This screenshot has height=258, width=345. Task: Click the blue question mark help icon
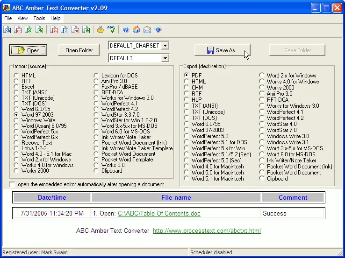[126, 30]
